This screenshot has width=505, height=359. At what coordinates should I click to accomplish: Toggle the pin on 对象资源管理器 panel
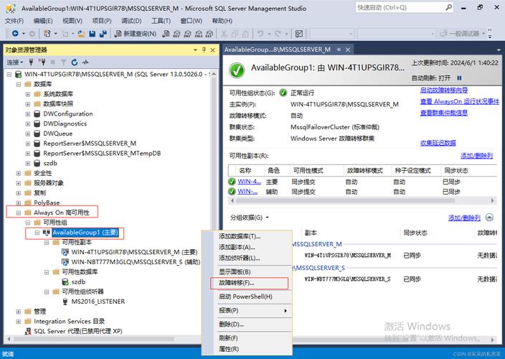tap(204, 50)
